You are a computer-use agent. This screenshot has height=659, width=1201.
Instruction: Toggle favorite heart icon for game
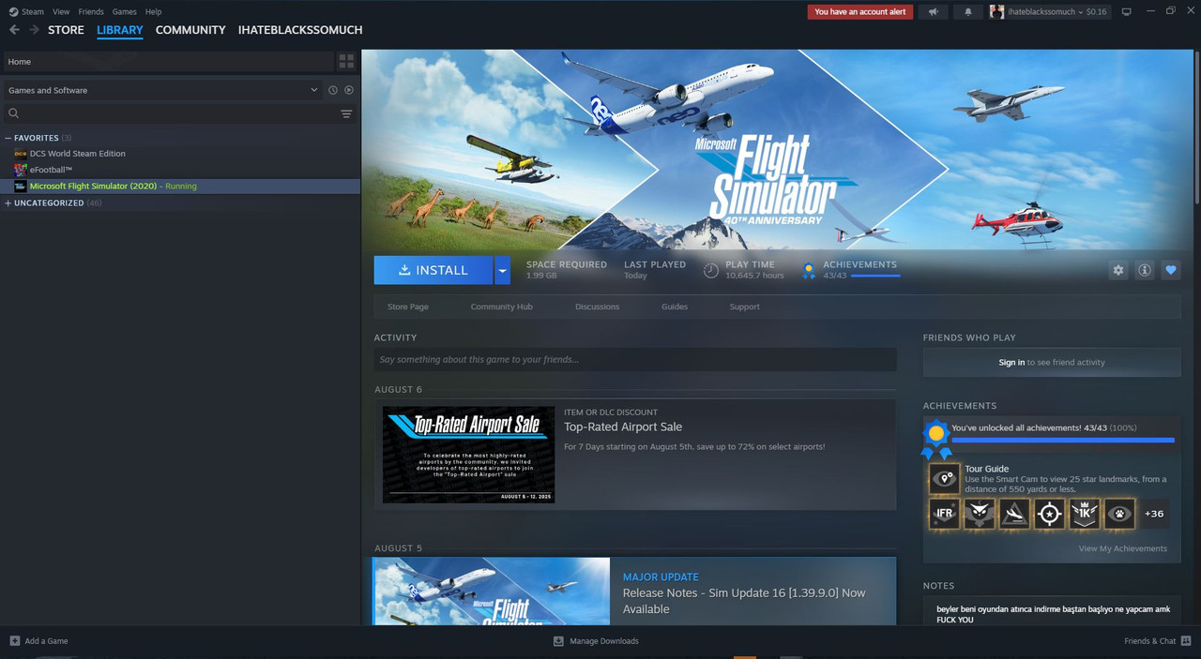tap(1170, 270)
